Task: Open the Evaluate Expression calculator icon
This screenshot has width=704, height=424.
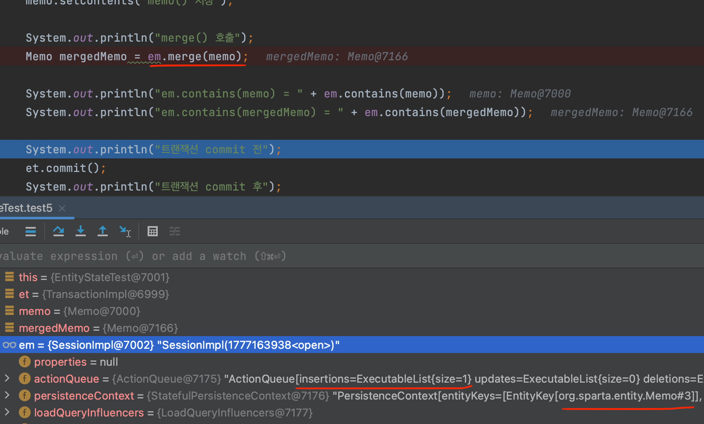Action: pyautogui.click(x=152, y=231)
